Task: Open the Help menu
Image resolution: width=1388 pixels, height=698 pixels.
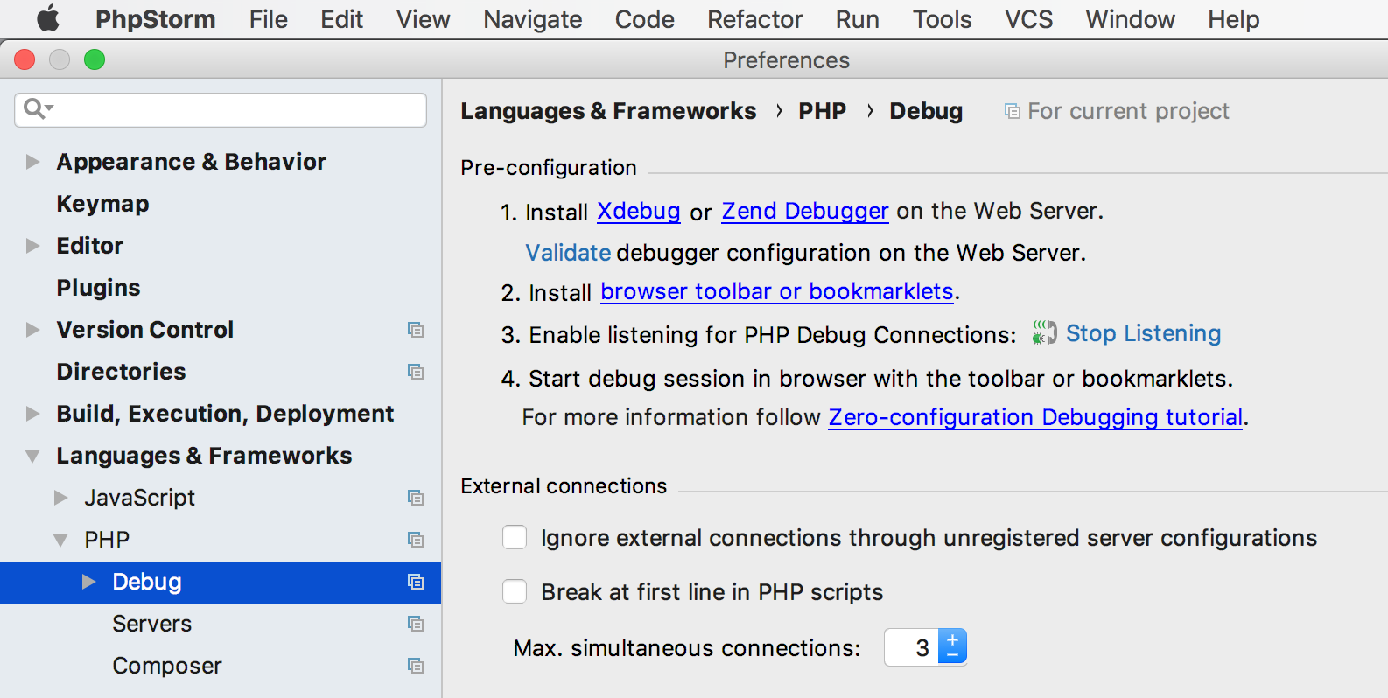Action: pyautogui.click(x=1233, y=19)
